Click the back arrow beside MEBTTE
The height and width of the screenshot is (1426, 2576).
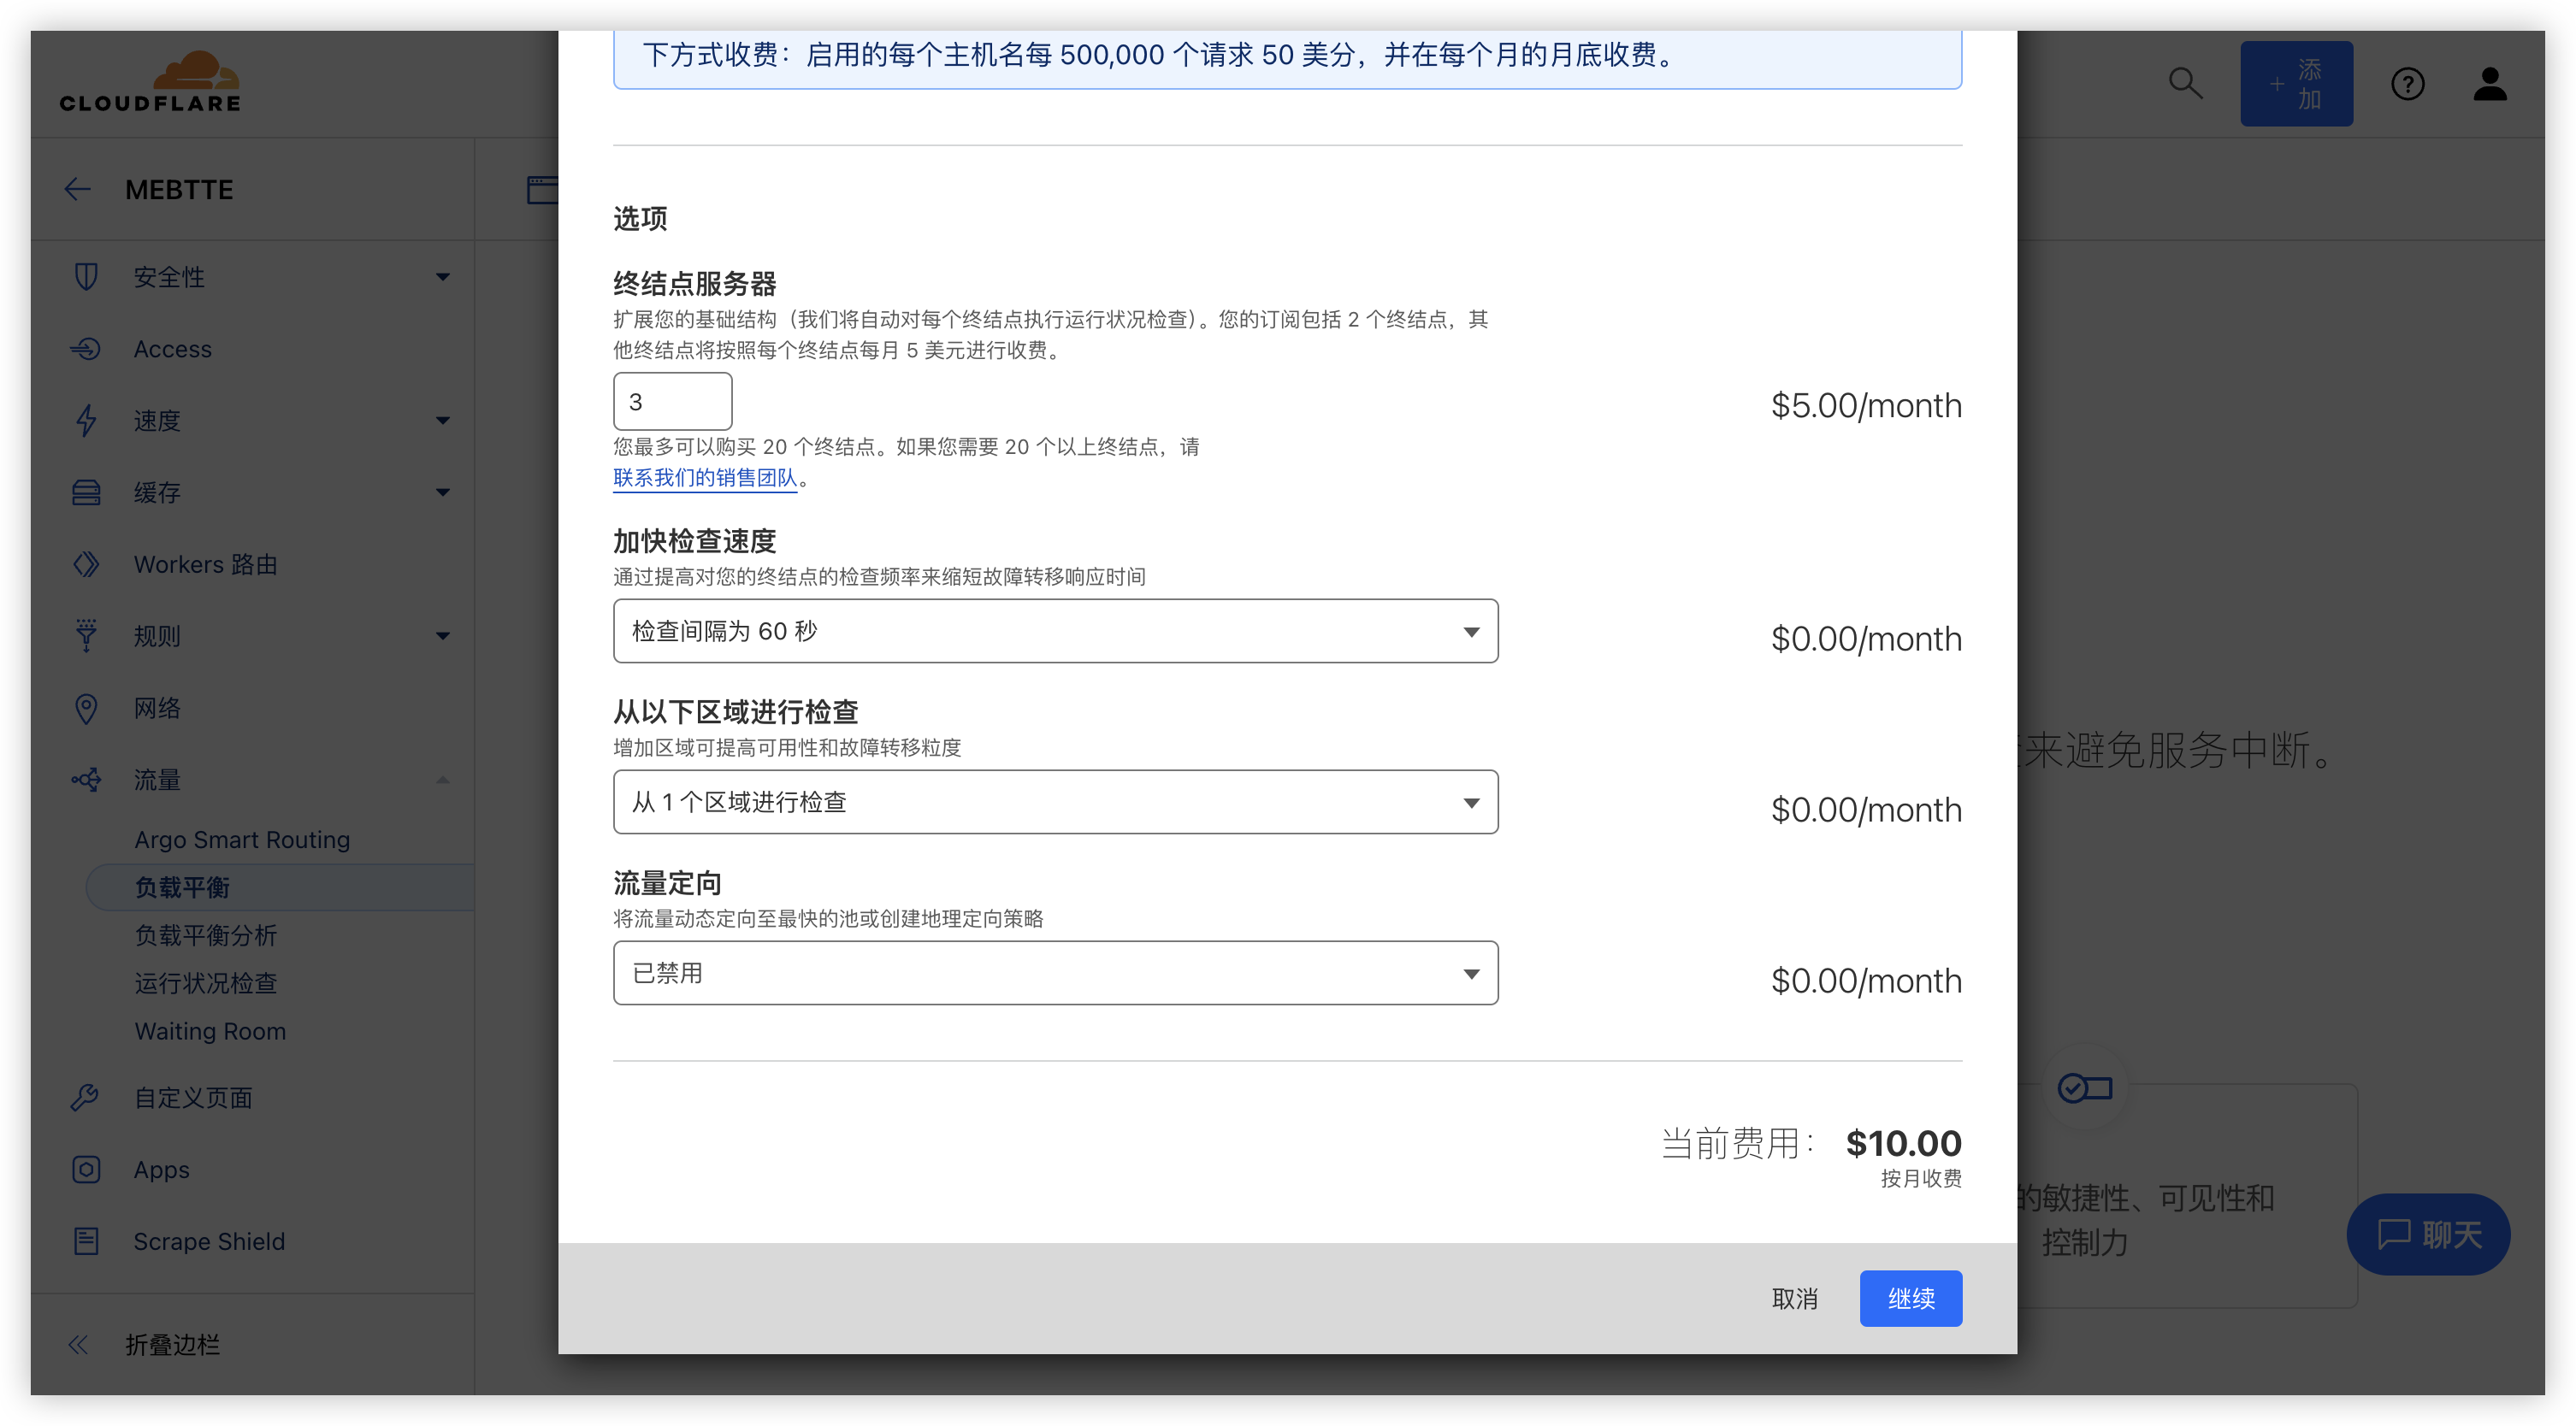[x=78, y=190]
